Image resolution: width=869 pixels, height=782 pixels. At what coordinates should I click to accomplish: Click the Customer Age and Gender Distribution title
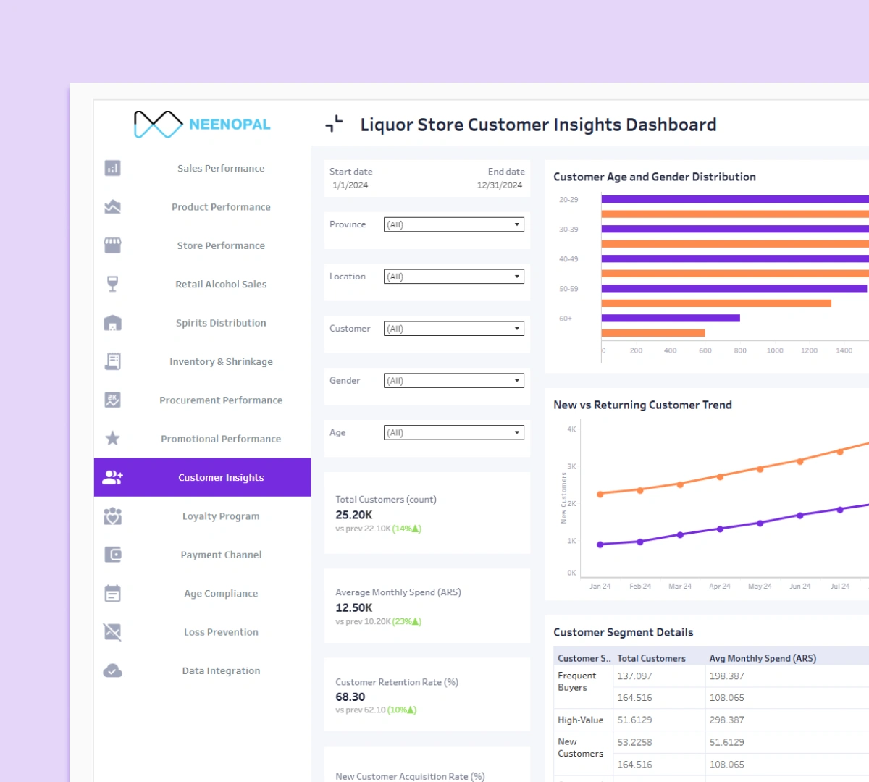655,177
